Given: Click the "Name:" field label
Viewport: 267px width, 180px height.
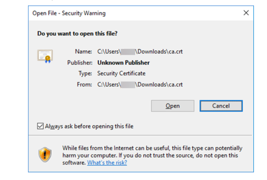Looking at the screenshot, I should (x=84, y=52).
